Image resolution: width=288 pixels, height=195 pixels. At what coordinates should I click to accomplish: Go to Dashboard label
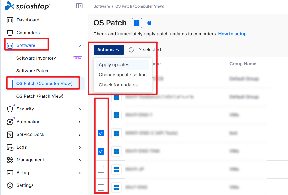point(28,20)
